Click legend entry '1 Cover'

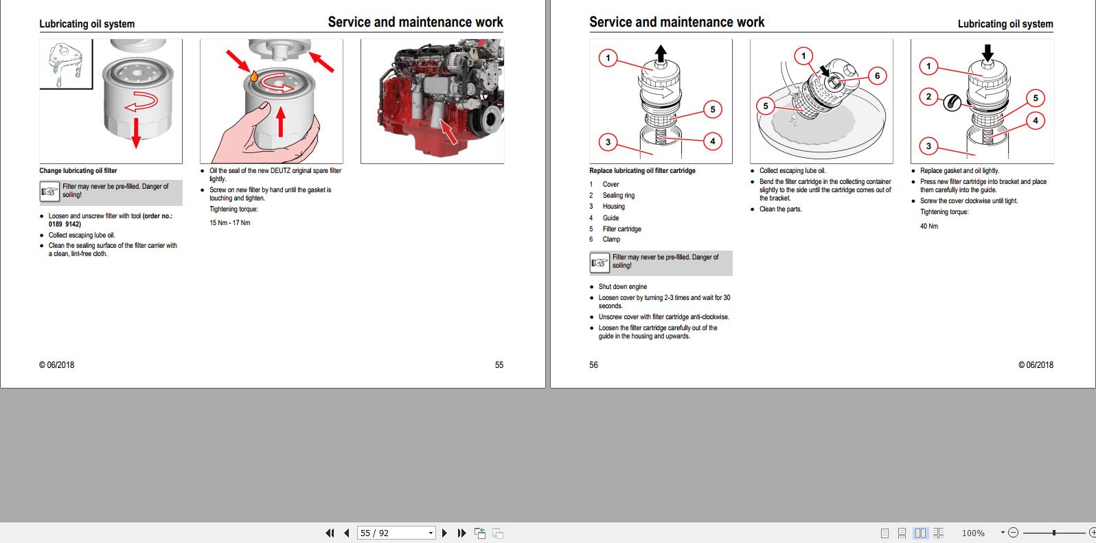604,185
